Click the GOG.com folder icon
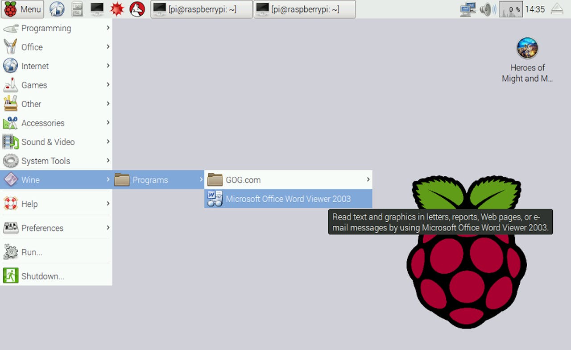The height and width of the screenshot is (350, 571). [215, 180]
